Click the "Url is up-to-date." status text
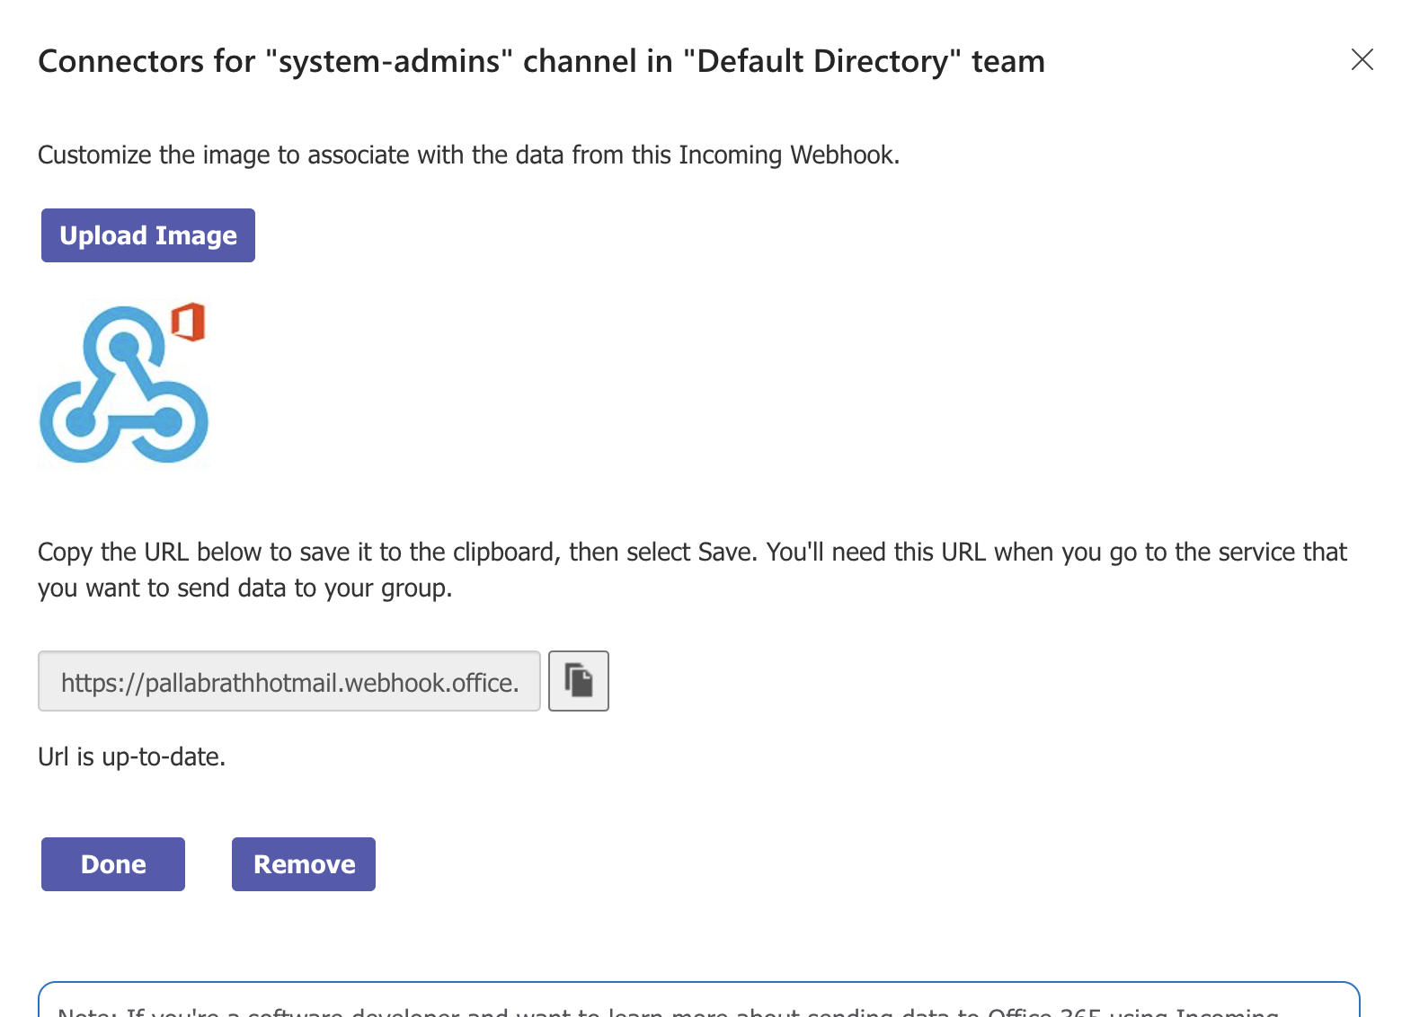This screenshot has height=1017, width=1402. (132, 757)
